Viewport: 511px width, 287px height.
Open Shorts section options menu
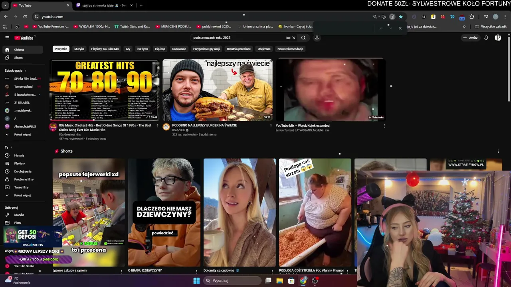[x=498, y=151]
